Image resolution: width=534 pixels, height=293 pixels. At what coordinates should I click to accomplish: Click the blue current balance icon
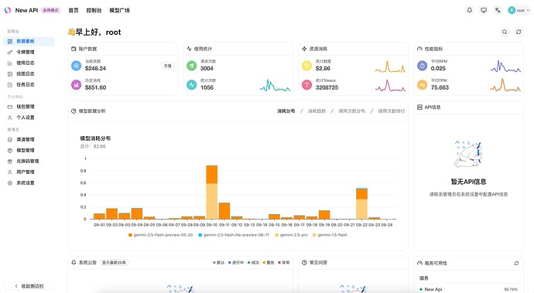[77, 66]
